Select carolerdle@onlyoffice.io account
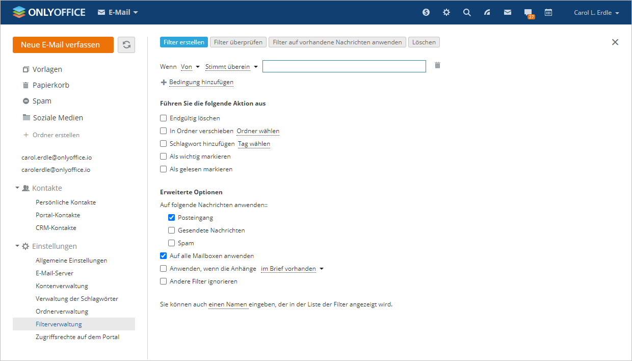632x361 pixels. pyautogui.click(x=56, y=170)
